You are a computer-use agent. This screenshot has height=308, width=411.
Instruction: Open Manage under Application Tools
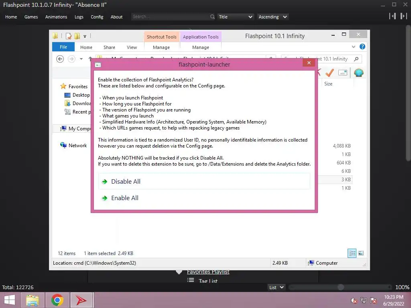pos(201,47)
